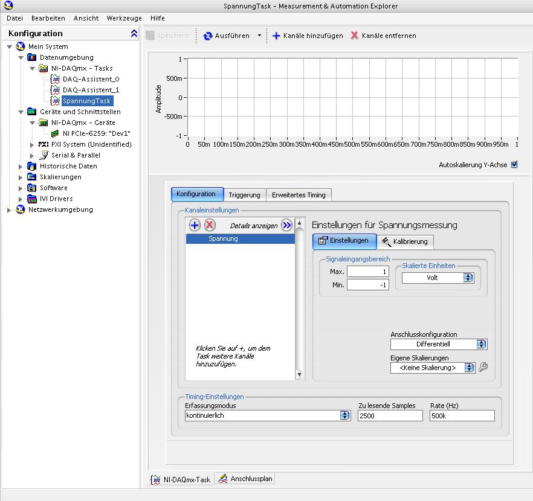533x501 pixels.
Task: Open the Erfassungsmodus kontinuierlich dropdown
Action: [344, 415]
